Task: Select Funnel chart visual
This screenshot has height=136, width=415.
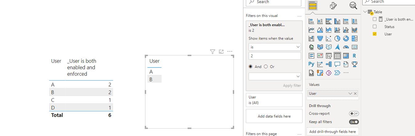Action: pos(320,38)
